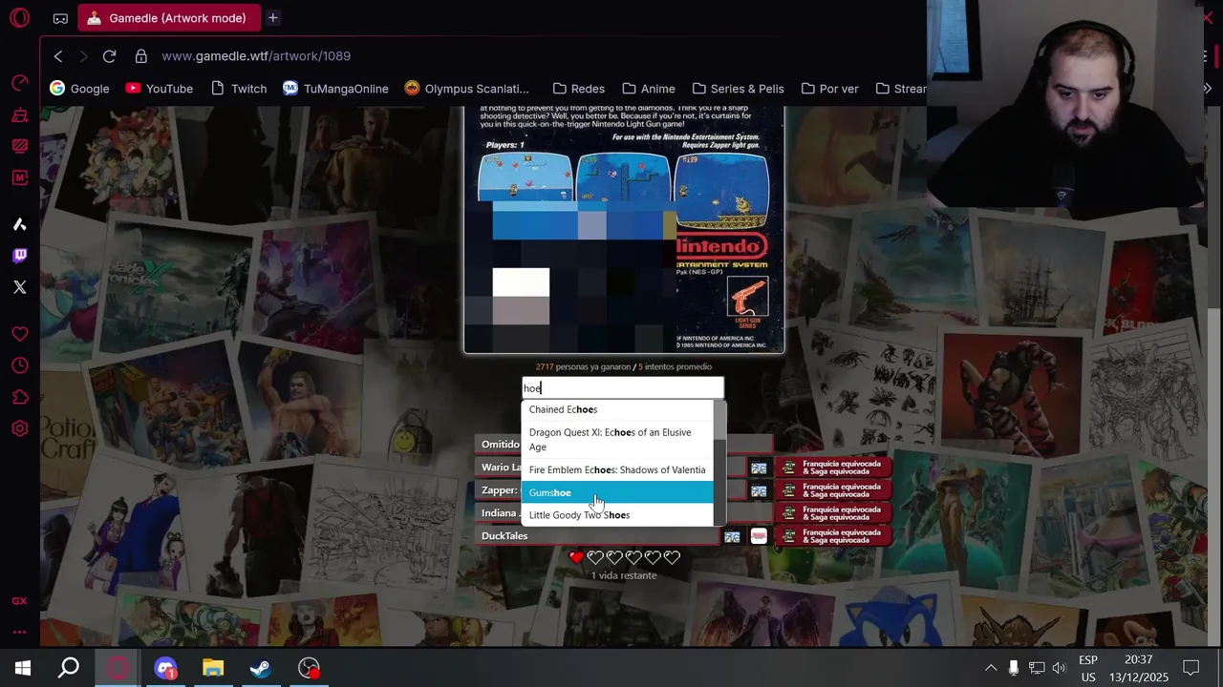Open GX Corner gamepad icon beside tab

(x=60, y=18)
